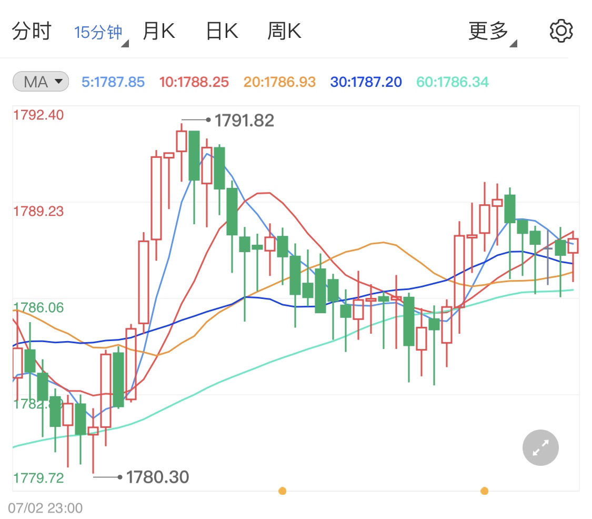Click the high price label 1791.82
The height and width of the screenshot is (519, 592).
click(x=244, y=121)
